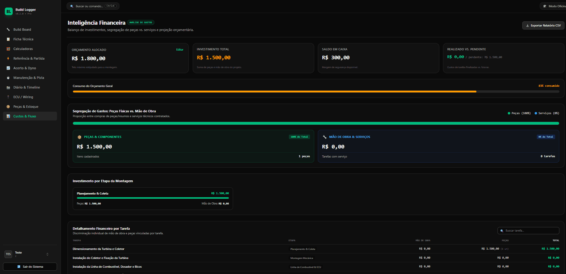The height and width of the screenshot is (274, 566).
Task: Click the Serviços (0%) legend entry
Action: pos(547,113)
